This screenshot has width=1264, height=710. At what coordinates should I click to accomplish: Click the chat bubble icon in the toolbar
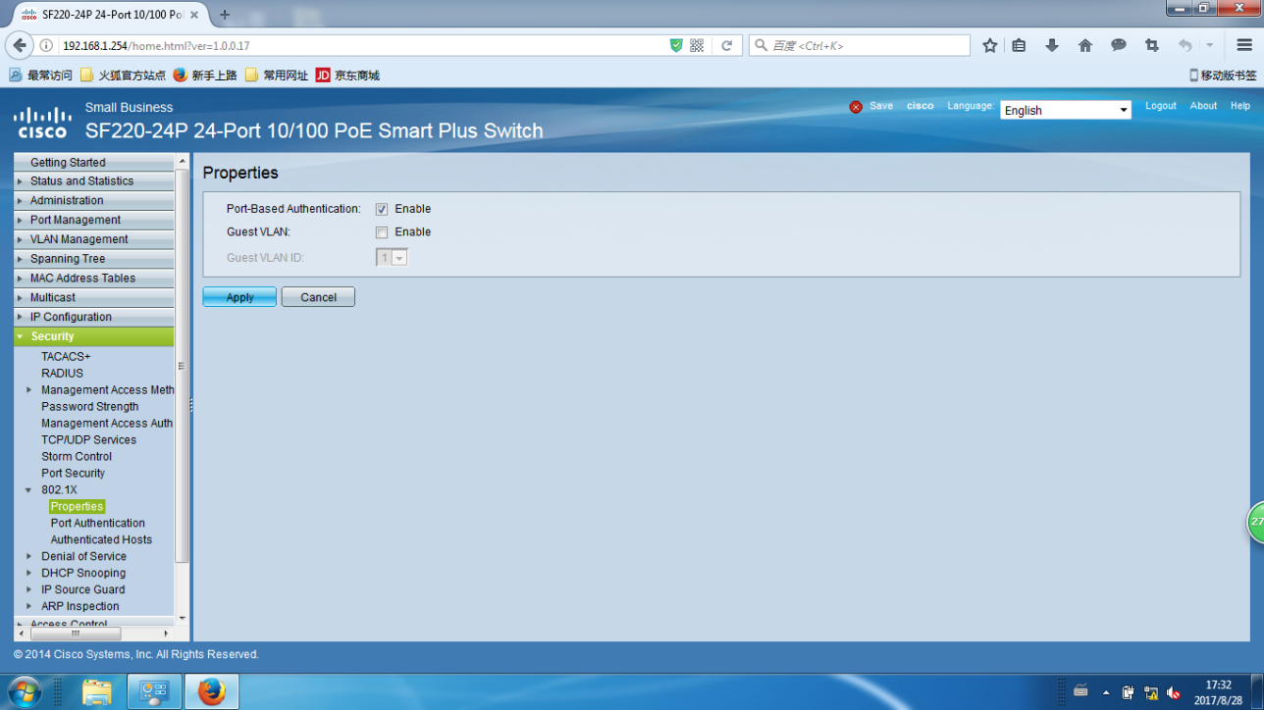pyautogui.click(x=1119, y=45)
